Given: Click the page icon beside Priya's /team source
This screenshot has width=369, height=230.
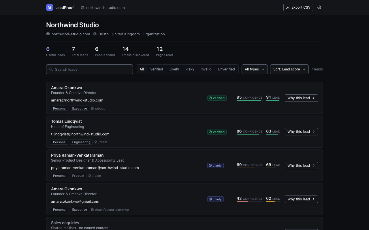Looking at the screenshot, I should (90, 176).
